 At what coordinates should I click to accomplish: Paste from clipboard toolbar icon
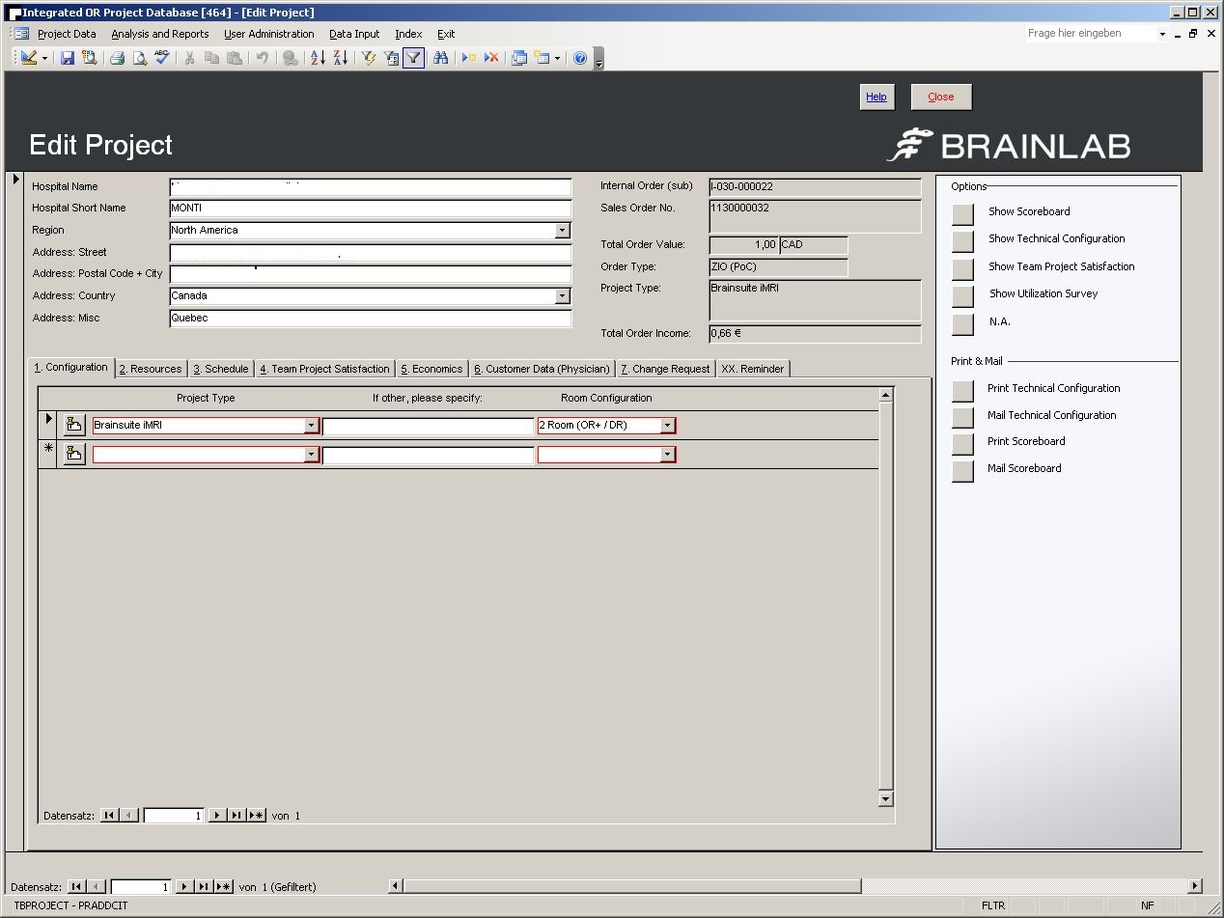pyautogui.click(x=234, y=58)
